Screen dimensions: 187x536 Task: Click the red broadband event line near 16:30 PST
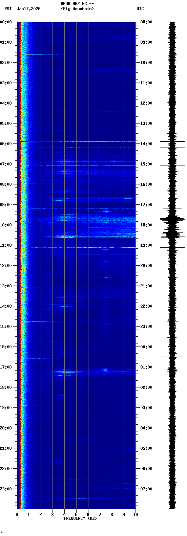point(78,357)
